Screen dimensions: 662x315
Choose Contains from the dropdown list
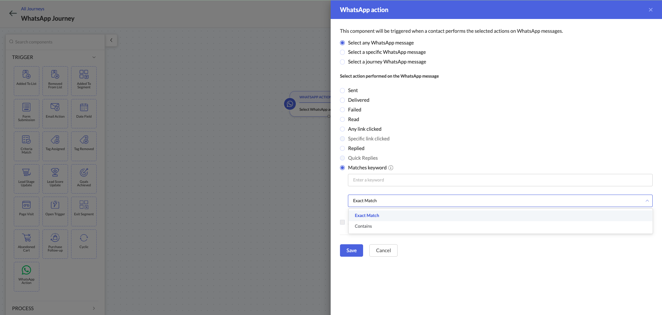coord(500,226)
